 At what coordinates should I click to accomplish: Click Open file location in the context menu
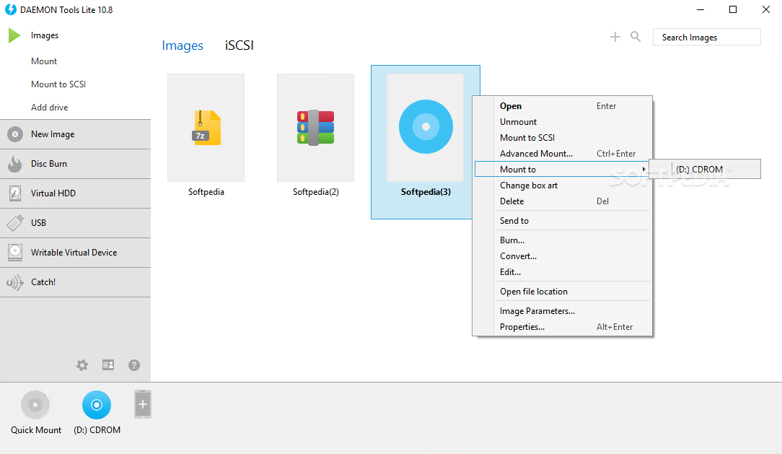[x=534, y=291]
